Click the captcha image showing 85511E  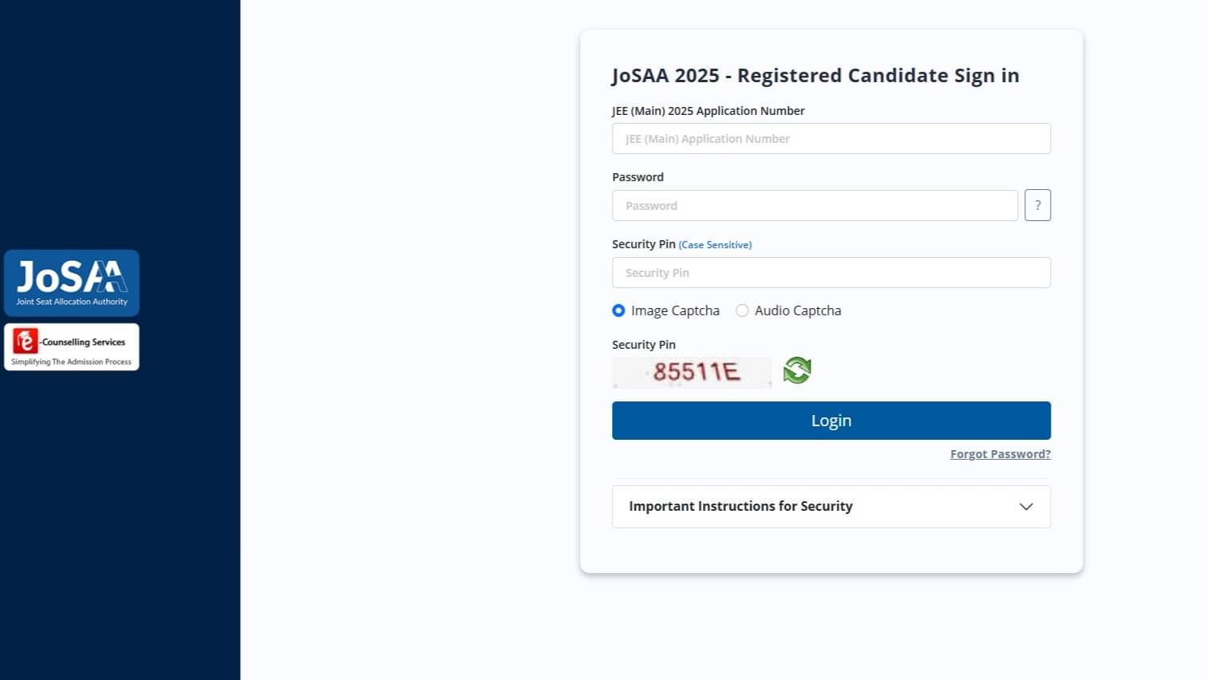click(692, 371)
